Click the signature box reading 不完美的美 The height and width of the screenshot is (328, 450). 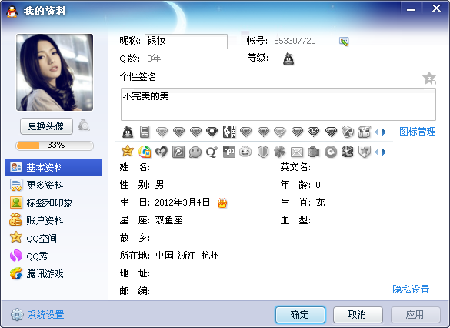click(x=278, y=104)
